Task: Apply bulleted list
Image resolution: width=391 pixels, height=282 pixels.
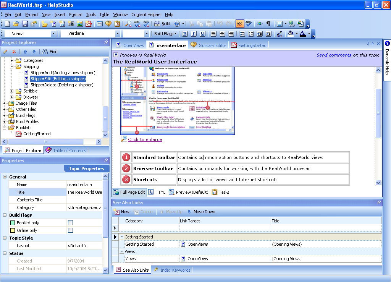Action: [x=242, y=34]
